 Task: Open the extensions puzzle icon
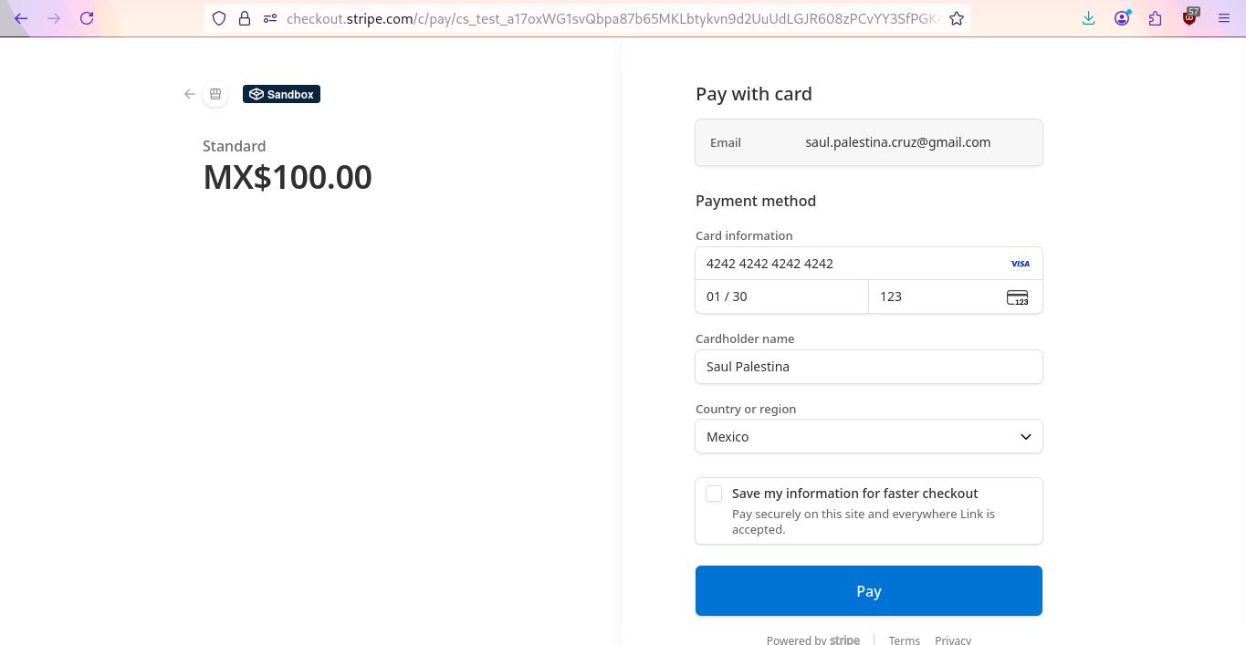[1156, 18]
